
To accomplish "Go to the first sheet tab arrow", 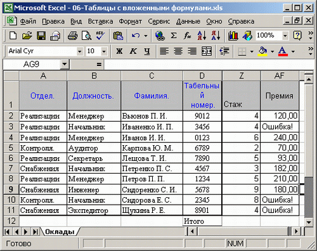I will pos(7,232).
